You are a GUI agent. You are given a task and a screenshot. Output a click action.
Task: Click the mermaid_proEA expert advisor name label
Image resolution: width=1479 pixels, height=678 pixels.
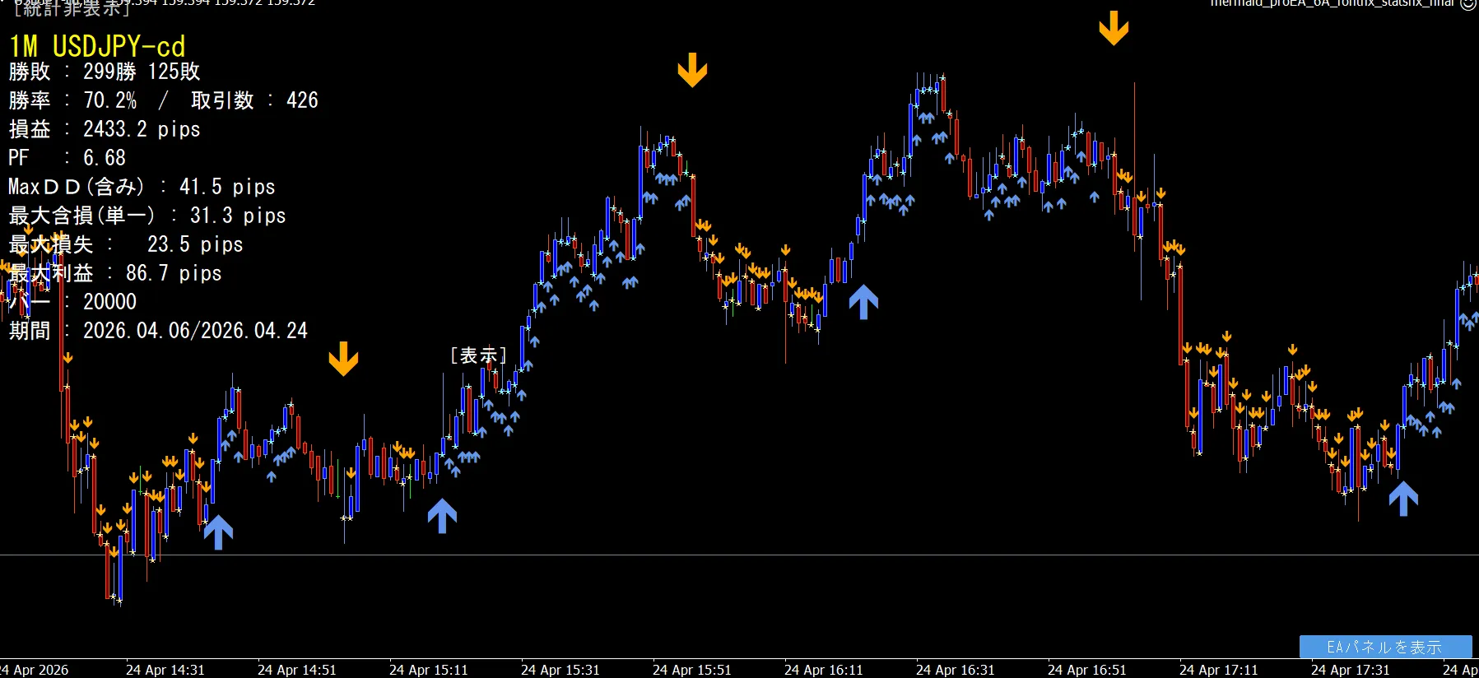(x=1332, y=4)
